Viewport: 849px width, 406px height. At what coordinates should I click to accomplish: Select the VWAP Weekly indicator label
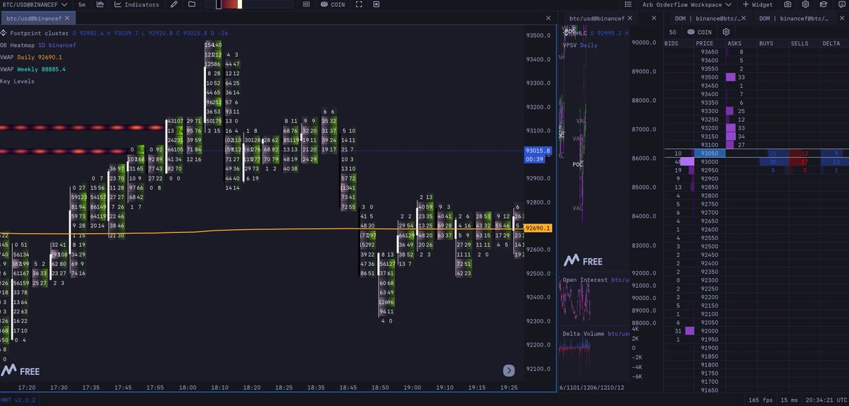(33, 69)
